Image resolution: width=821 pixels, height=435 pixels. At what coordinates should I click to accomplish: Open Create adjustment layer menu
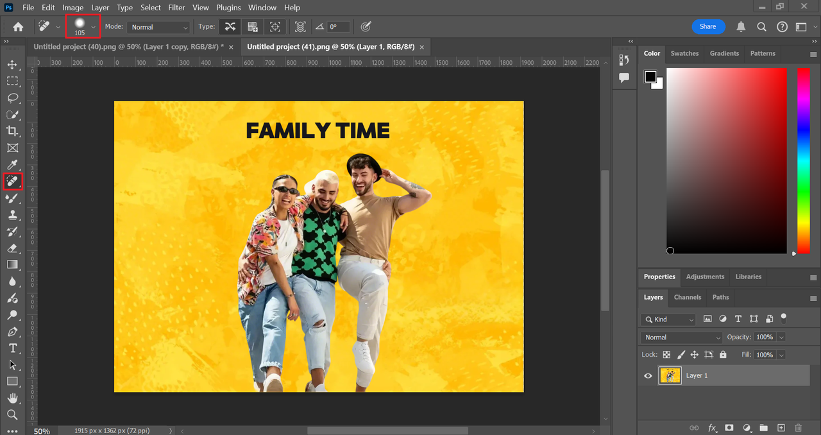[x=747, y=428]
